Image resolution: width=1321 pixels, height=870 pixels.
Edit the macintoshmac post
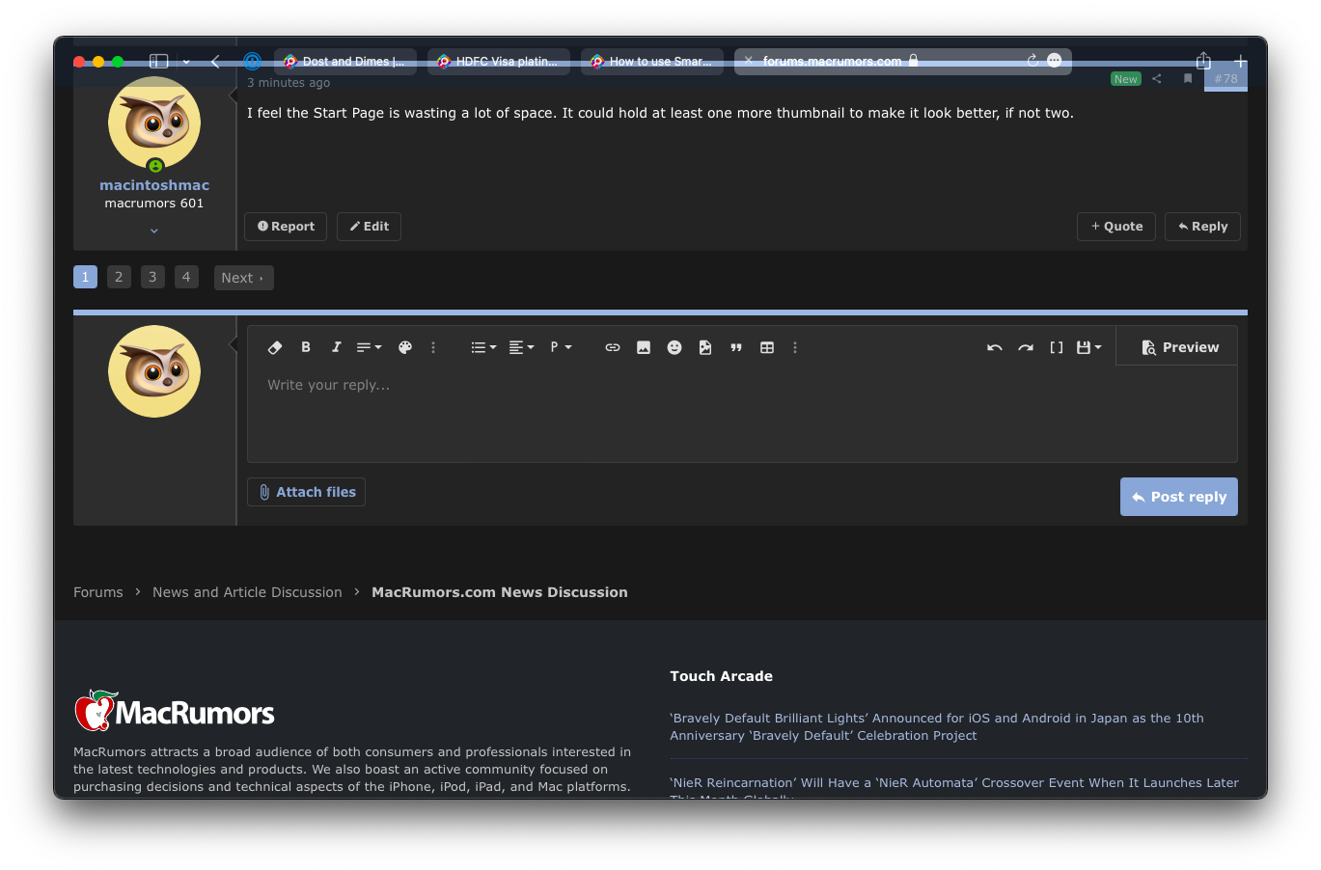pos(369,227)
